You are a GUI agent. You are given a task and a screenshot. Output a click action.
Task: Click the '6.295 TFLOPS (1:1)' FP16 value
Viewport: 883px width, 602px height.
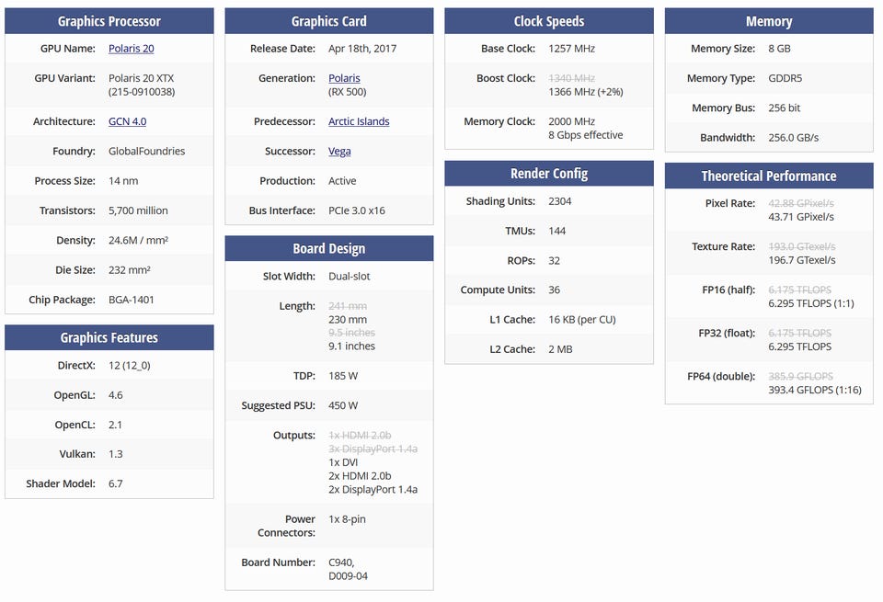pyautogui.click(x=811, y=304)
